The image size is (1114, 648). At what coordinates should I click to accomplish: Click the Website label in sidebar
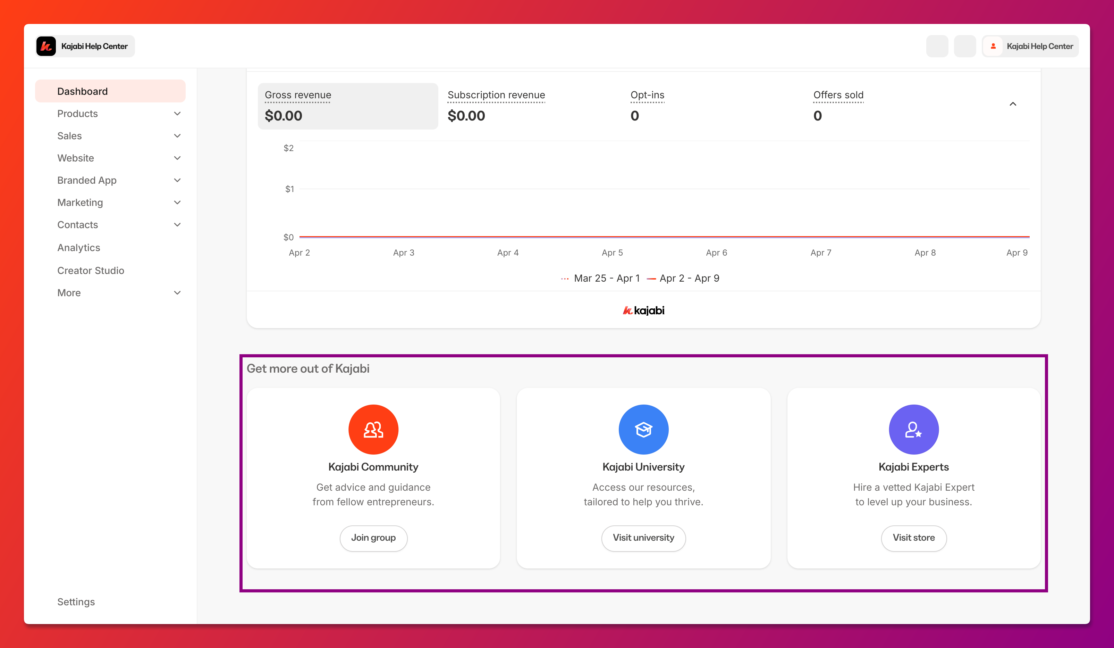tap(76, 158)
